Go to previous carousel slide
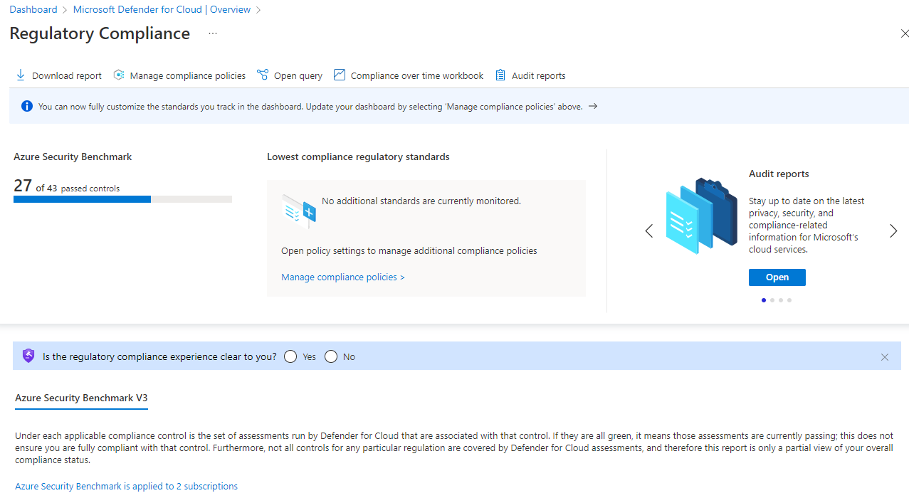The image size is (909, 498). [x=649, y=231]
